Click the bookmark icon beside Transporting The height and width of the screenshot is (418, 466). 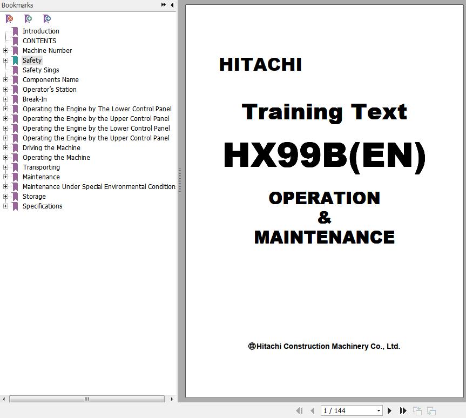[15, 167]
